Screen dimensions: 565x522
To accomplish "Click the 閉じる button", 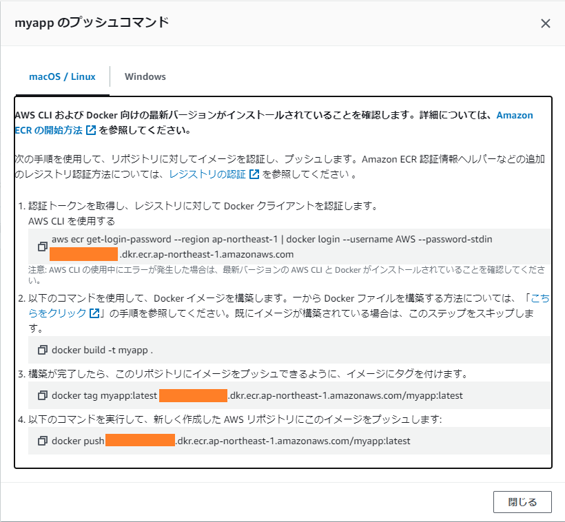I will click(x=522, y=502).
